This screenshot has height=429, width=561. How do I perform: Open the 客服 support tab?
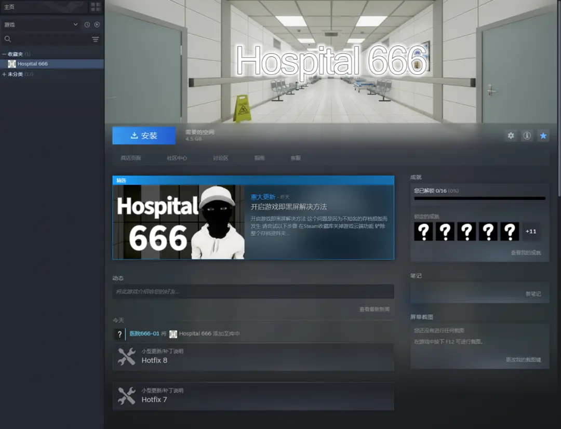(x=296, y=158)
